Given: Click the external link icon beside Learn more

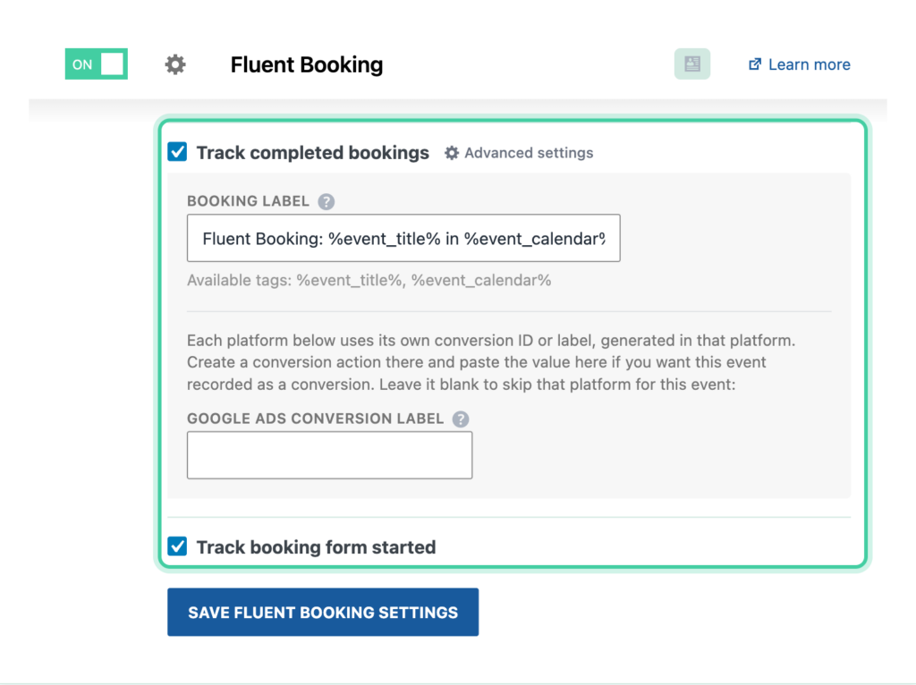Looking at the screenshot, I should pos(755,64).
